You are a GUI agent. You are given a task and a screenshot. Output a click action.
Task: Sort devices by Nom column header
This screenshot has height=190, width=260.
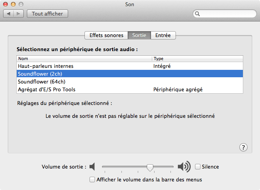click(x=84, y=59)
